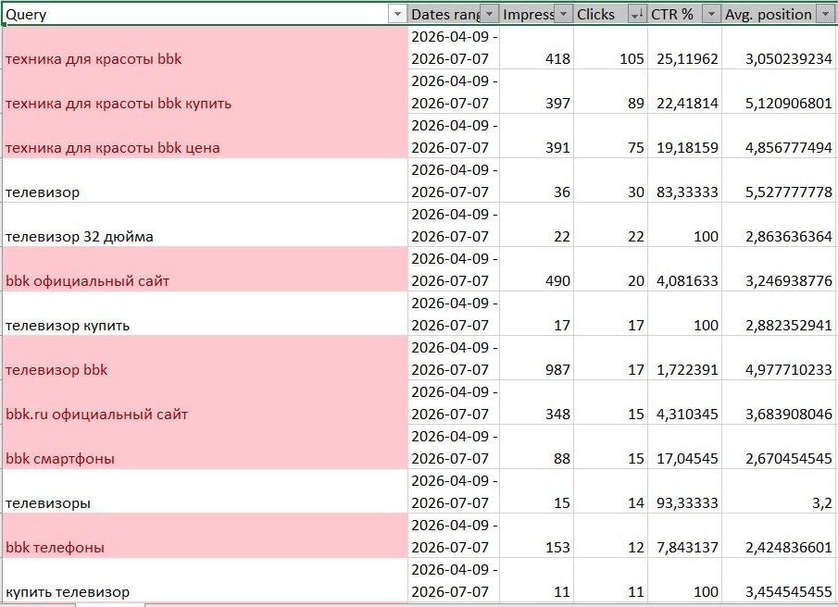This screenshot has height=607, width=838.
Task: Select the Avg. position header cell
Action: (x=778, y=14)
